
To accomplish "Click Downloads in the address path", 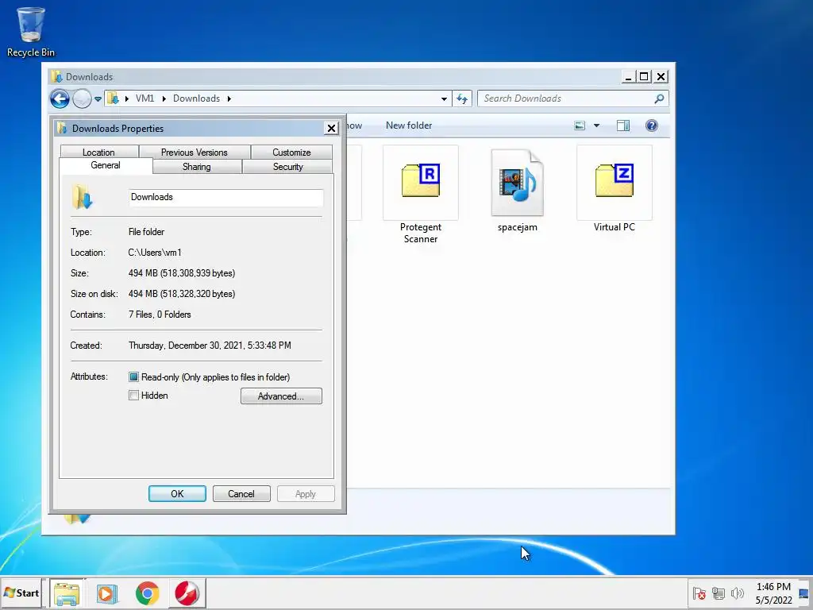I will pyautogui.click(x=197, y=98).
